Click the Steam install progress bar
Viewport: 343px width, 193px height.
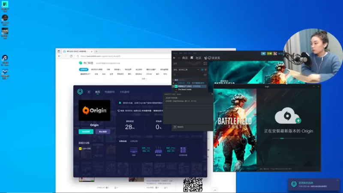pyautogui.click(x=189, y=106)
